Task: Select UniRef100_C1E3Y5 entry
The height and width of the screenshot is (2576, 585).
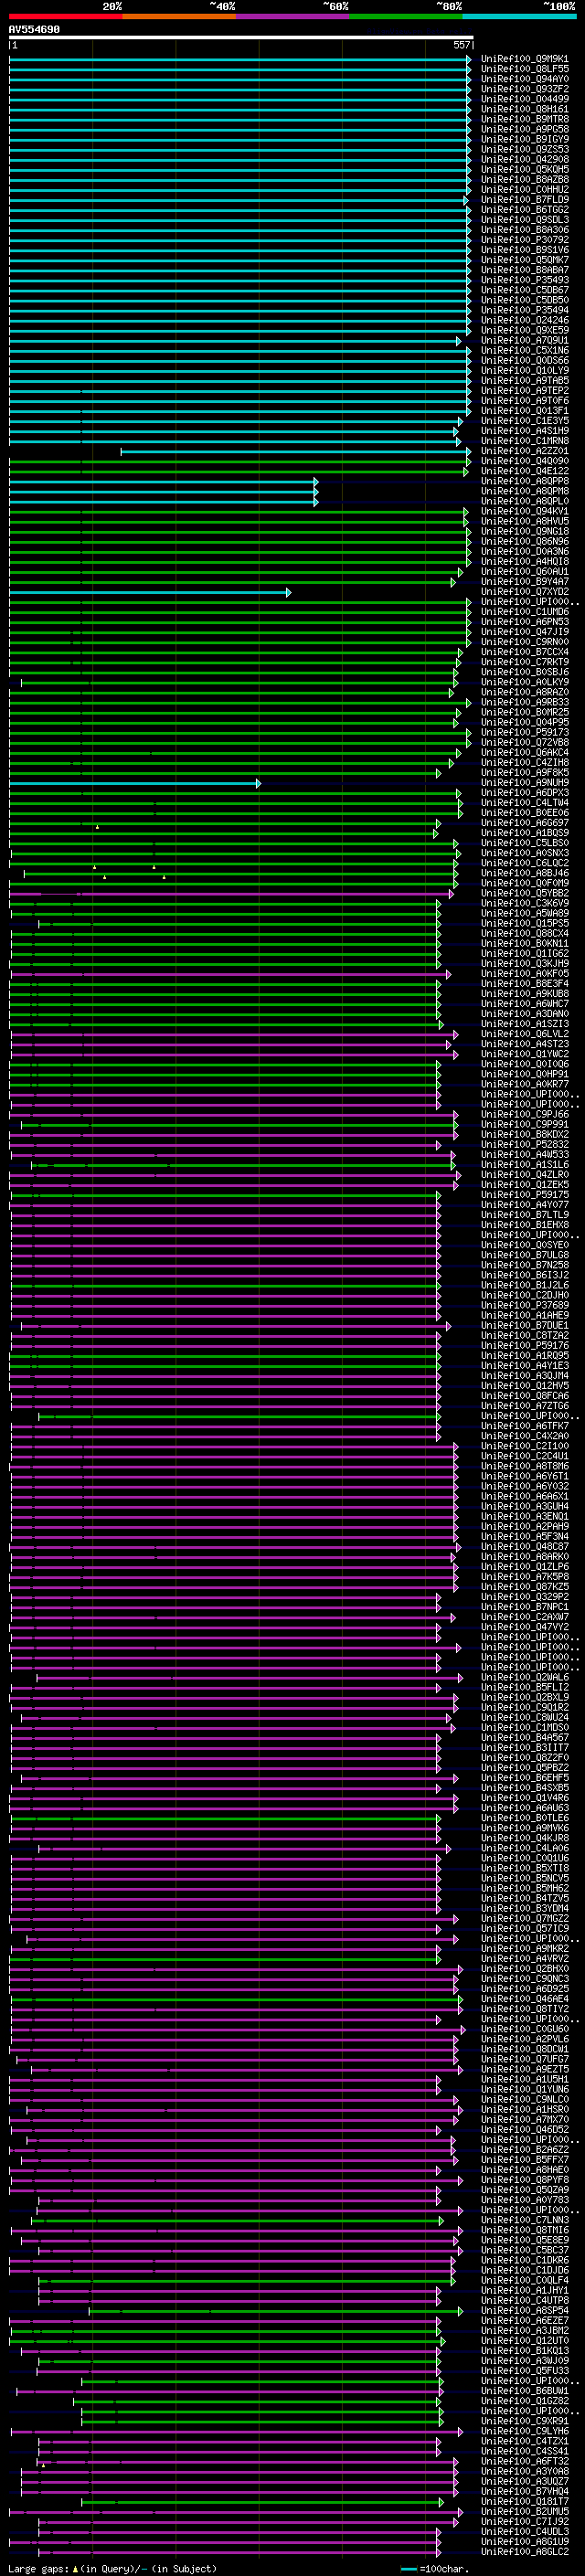Action: pyautogui.click(x=524, y=421)
